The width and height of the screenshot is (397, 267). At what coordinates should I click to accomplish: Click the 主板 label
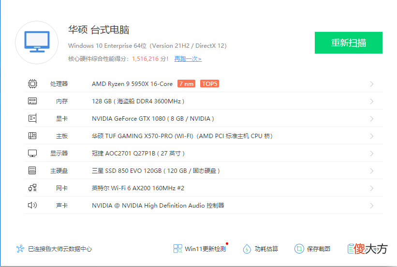[62, 136]
